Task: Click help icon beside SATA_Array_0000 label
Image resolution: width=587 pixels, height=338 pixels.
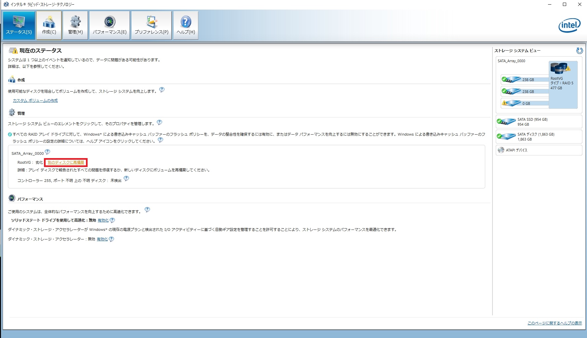Action: (x=47, y=152)
